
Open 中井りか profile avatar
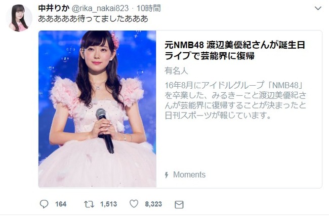19,18
